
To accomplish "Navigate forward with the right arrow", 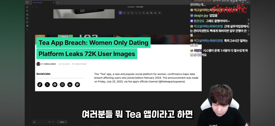I will click(x=36, y=7).
